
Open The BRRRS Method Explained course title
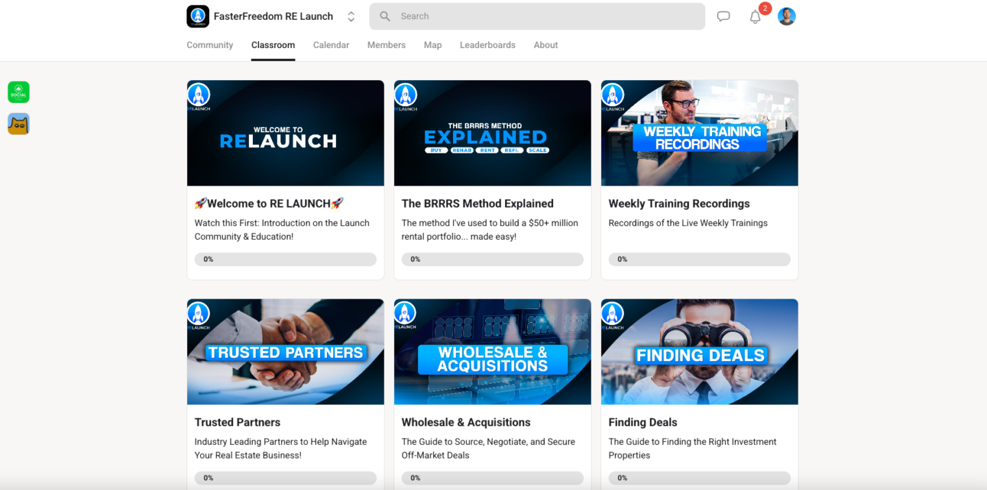478,204
